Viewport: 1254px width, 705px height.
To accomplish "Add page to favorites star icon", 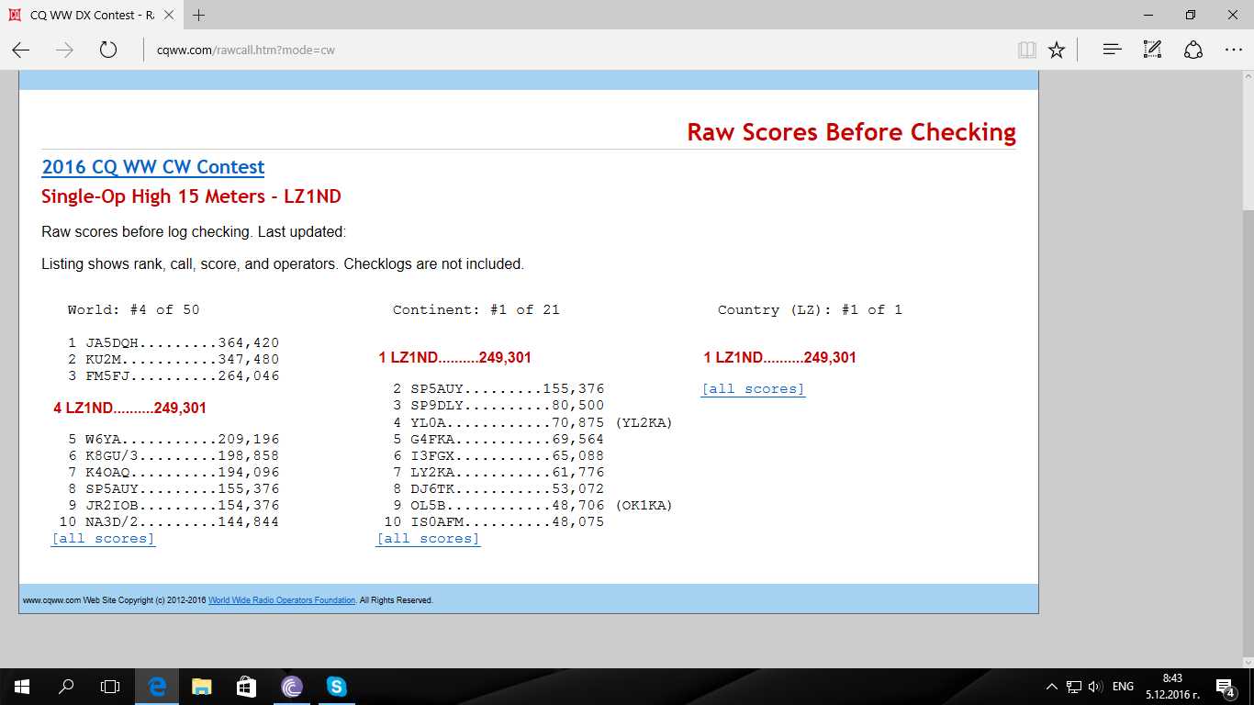I will 1057,50.
